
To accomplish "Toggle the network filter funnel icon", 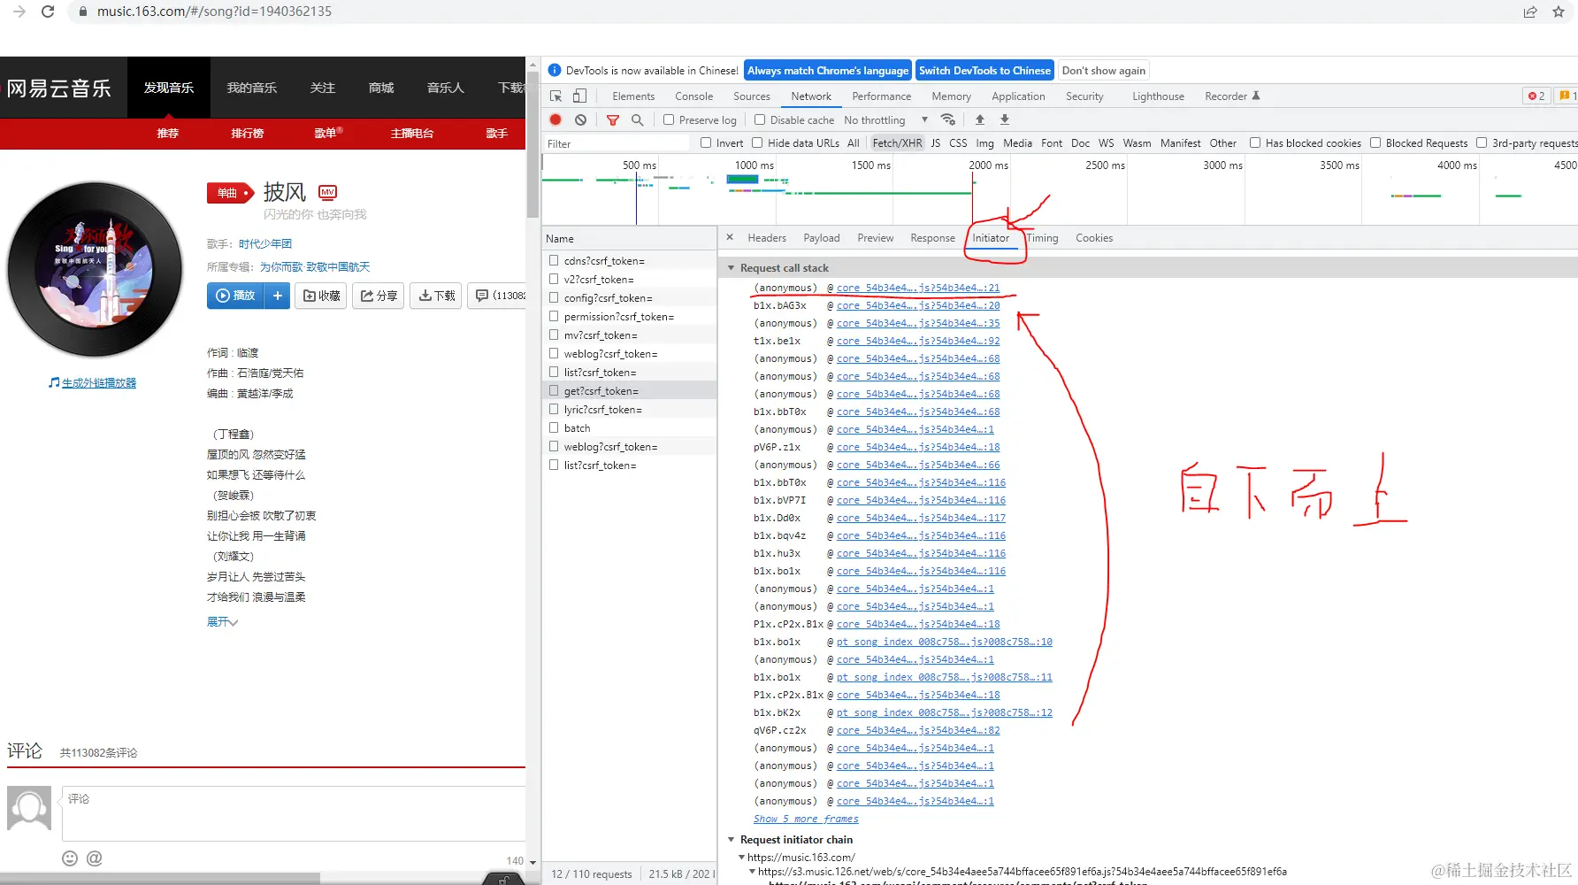I will coord(613,119).
